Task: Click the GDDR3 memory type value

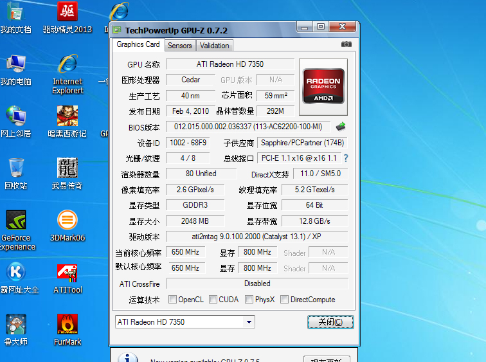Action: coord(195,205)
